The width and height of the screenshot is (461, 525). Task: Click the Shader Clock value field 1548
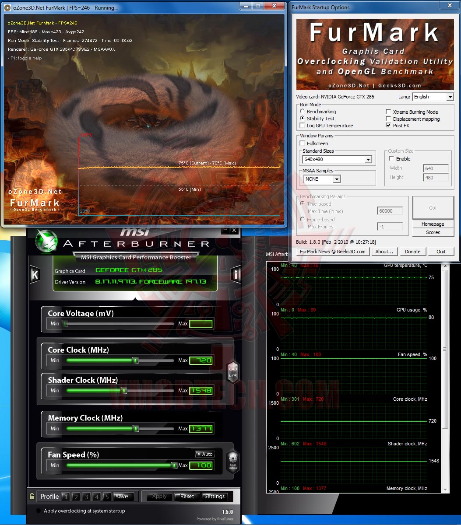coord(201,391)
